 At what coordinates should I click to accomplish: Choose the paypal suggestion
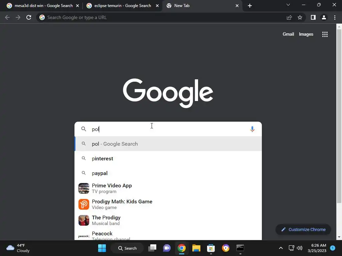168,173
